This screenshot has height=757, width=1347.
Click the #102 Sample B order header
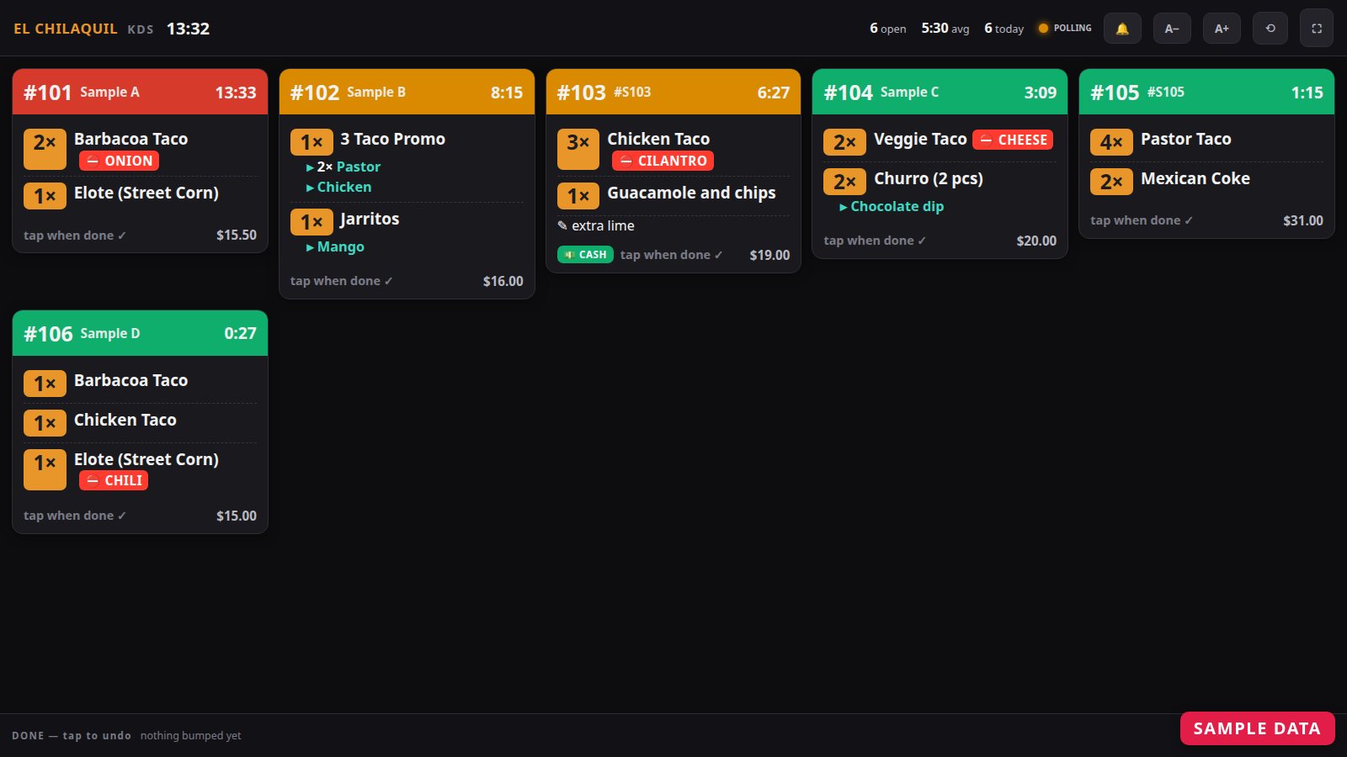pyautogui.click(x=407, y=92)
